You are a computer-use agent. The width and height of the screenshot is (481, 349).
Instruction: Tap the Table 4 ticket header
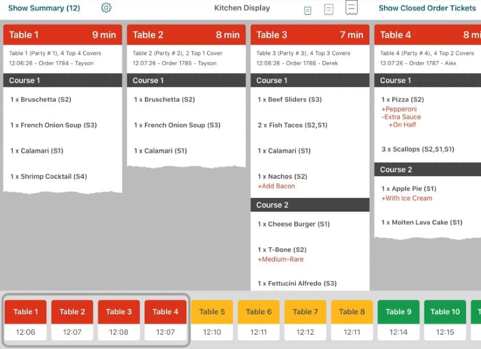(428, 35)
